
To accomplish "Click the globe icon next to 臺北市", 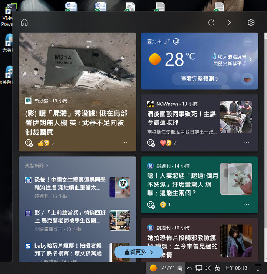I will coord(176,42).
